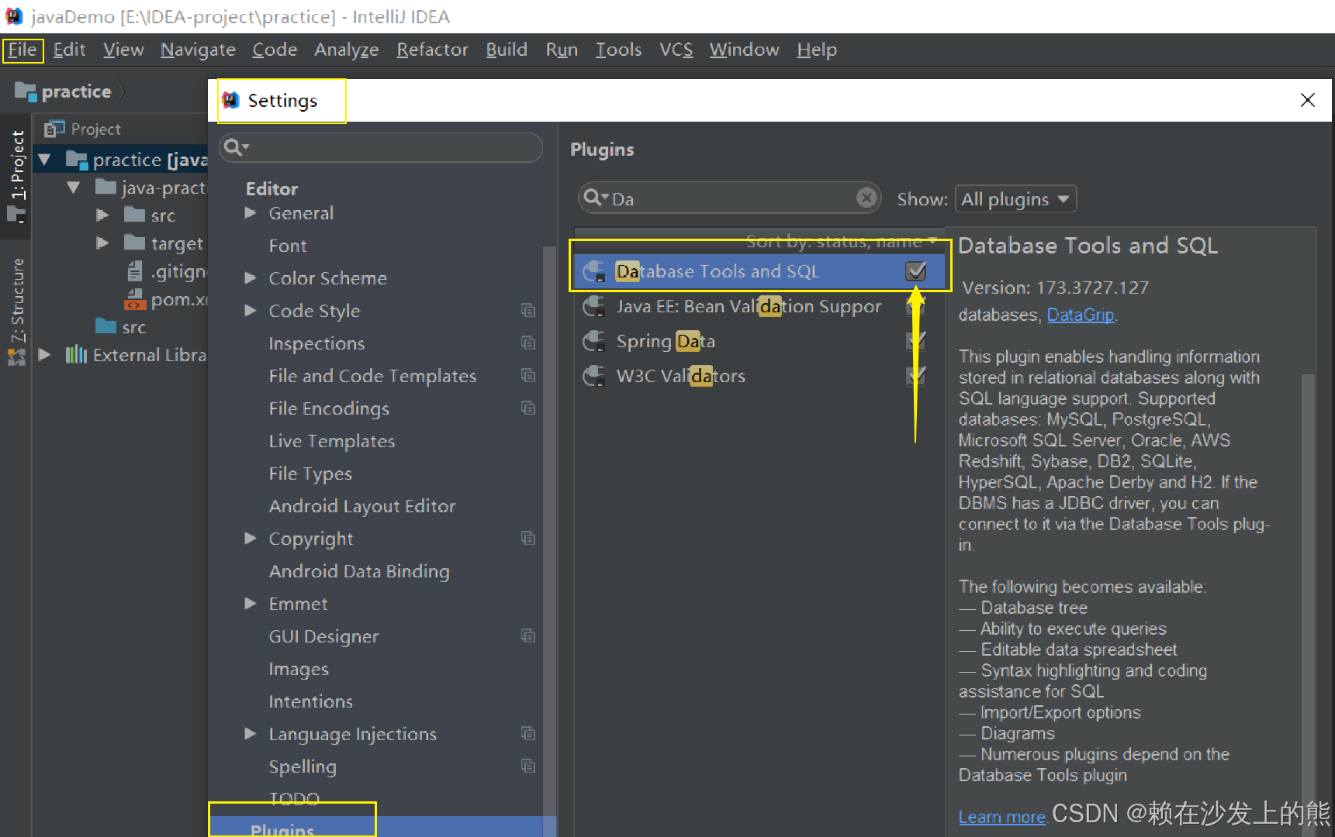The width and height of the screenshot is (1335, 837).
Task: Close the Settings dialog
Action: click(x=1308, y=100)
